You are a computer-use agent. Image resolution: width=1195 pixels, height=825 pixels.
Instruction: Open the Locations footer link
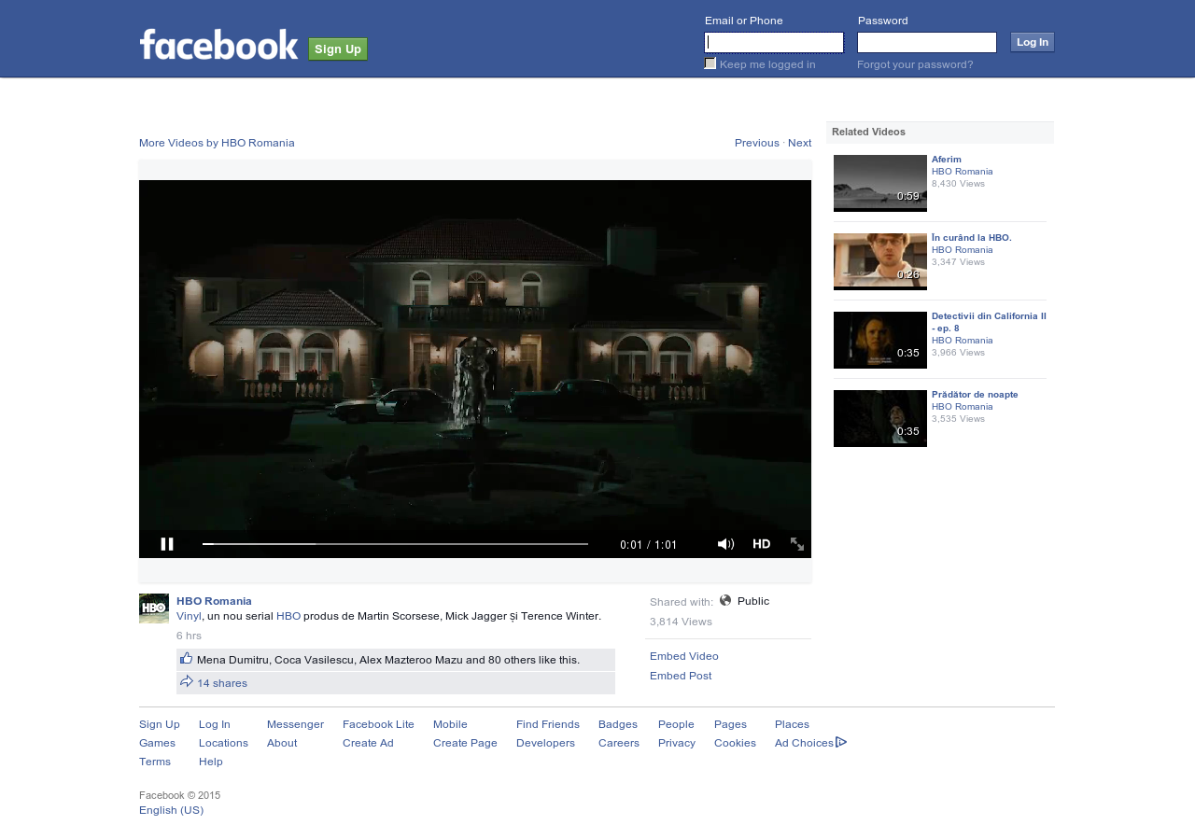point(223,743)
